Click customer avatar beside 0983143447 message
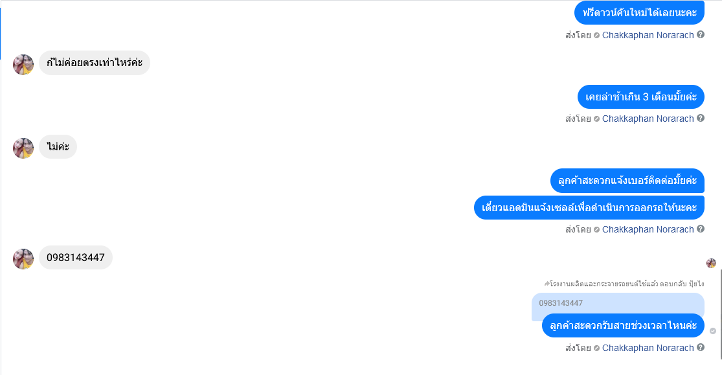The height and width of the screenshot is (375, 722). pyautogui.click(x=23, y=259)
